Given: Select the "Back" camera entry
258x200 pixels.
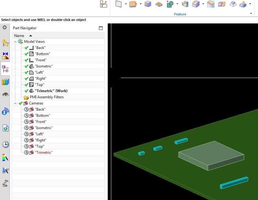Looking at the screenshot, I should (40, 109).
